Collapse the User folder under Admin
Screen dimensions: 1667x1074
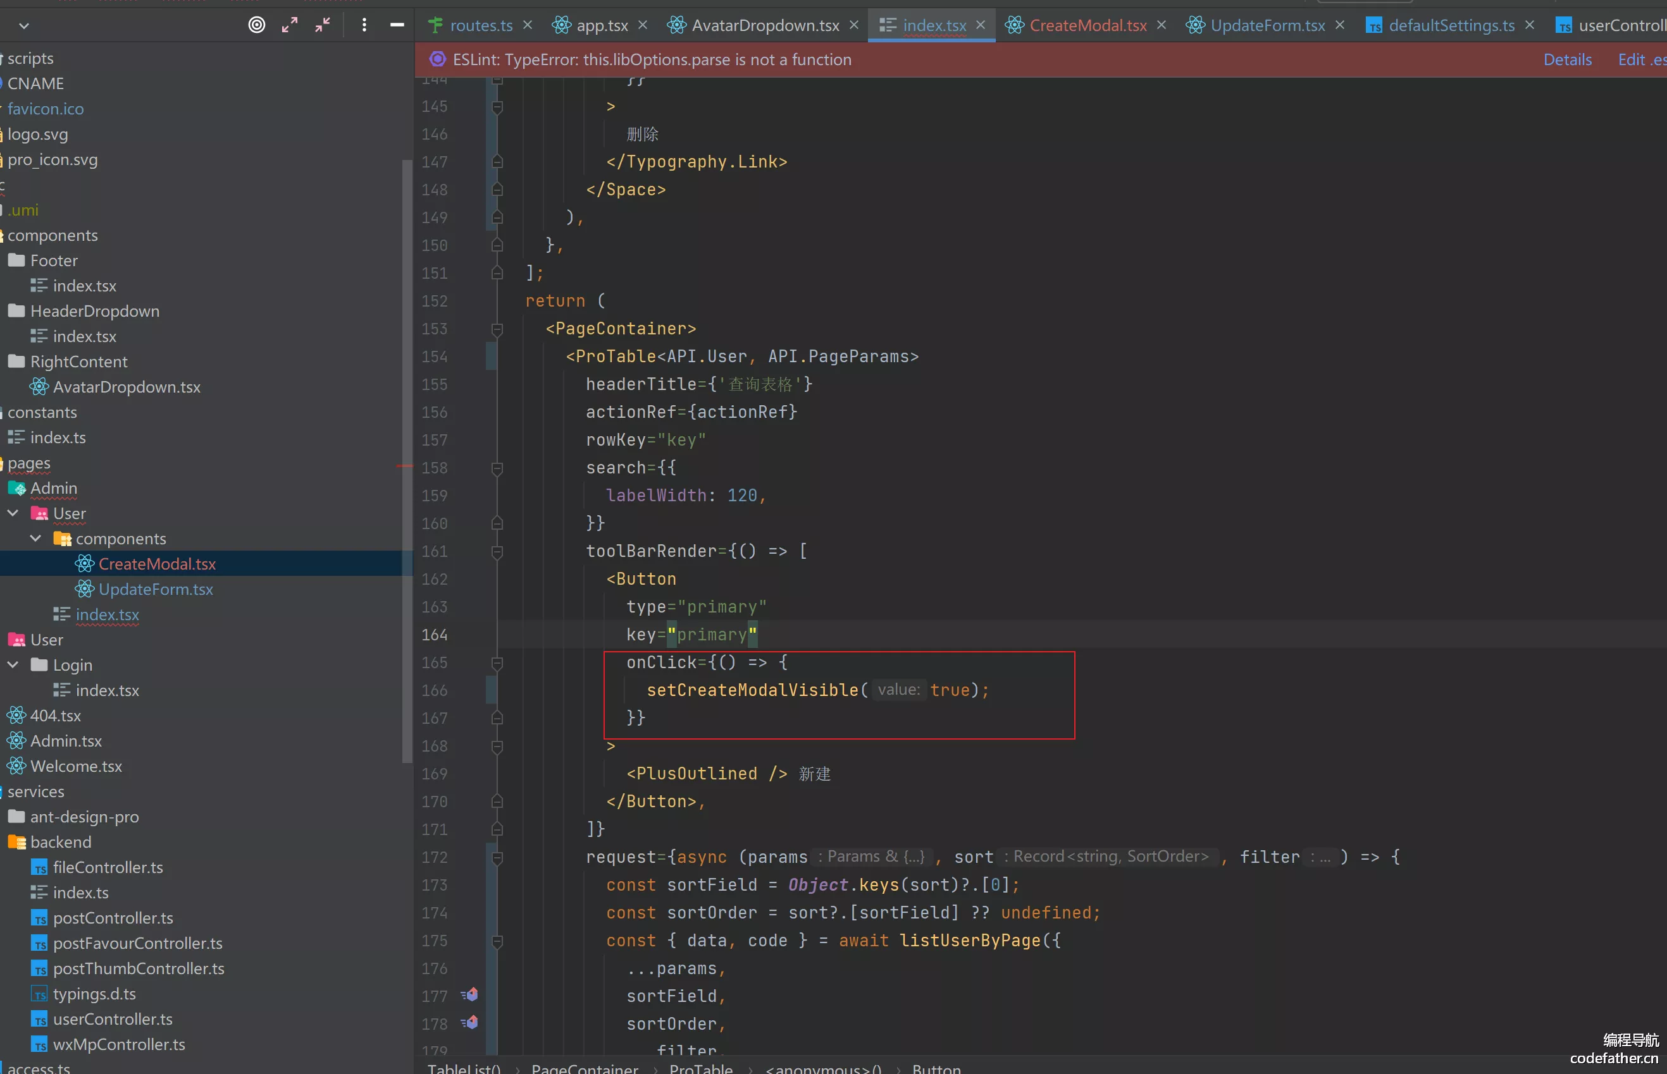pyautogui.click(x=13, y=513)
